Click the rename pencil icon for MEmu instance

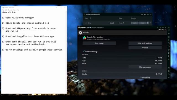click(x=111, y=23)
